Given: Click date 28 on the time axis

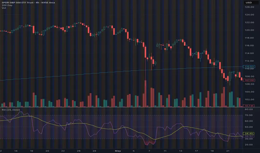Looking at the screenshot, I should (94, 151).
